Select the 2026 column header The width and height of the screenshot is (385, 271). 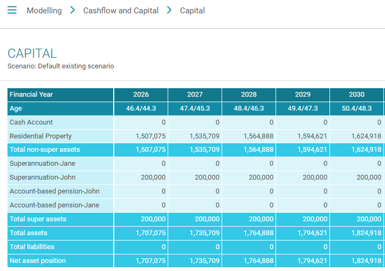tap(141, 95)
